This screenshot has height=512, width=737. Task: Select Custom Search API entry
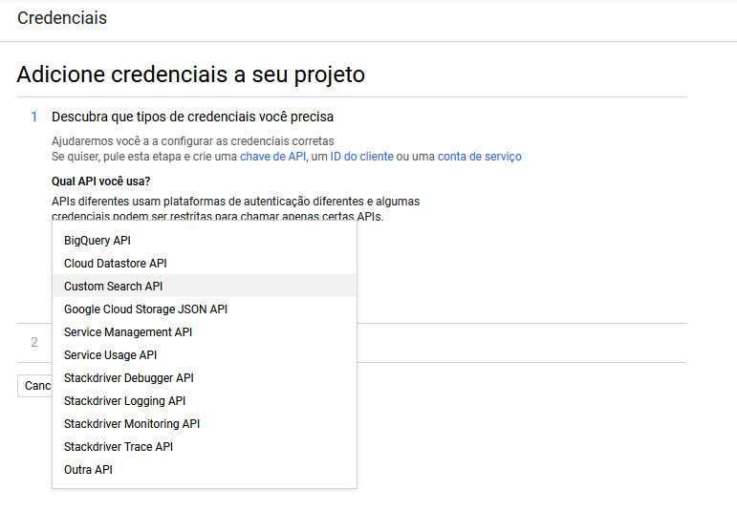205,286
